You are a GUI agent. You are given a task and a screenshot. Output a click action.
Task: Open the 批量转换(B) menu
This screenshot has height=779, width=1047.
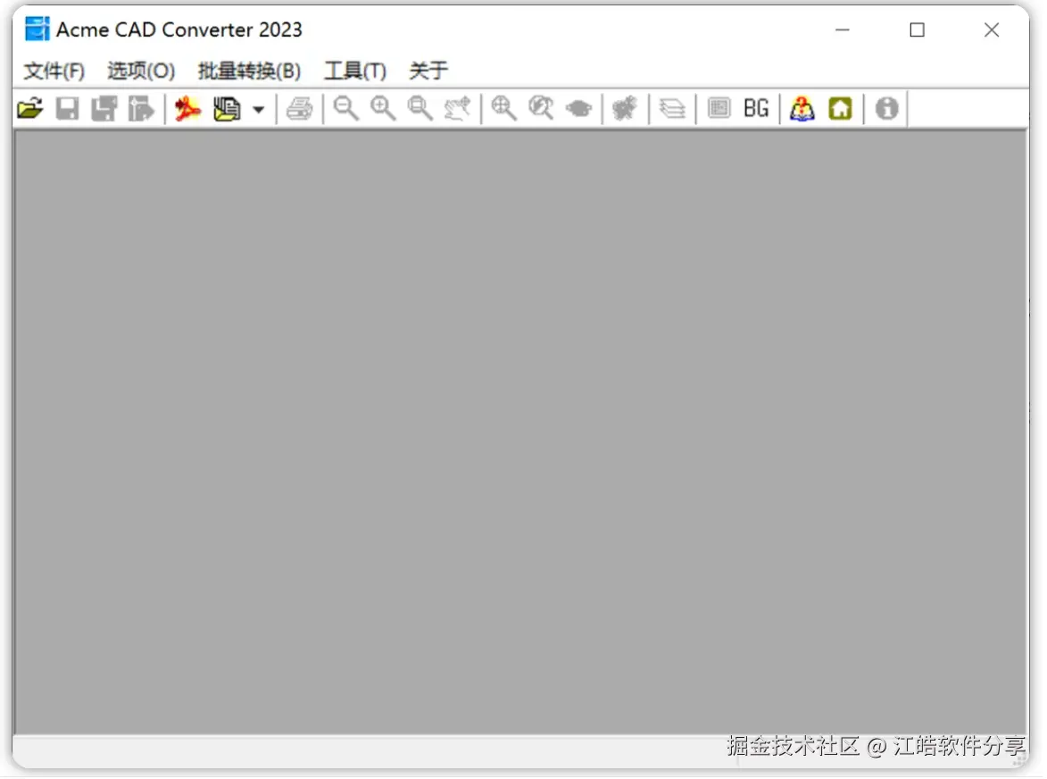(x=249, y=71)
